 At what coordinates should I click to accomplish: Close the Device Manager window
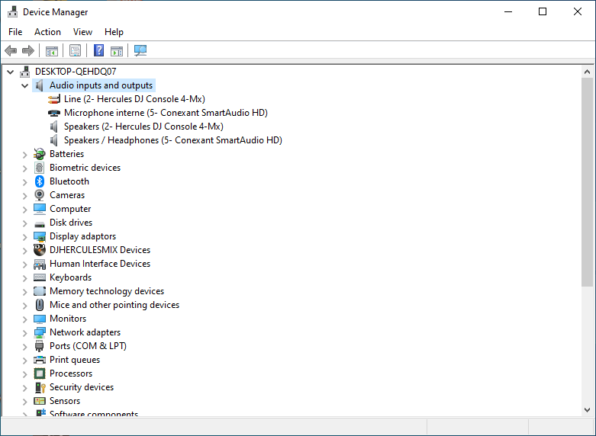pyautogui.click(x=578, y=11)
